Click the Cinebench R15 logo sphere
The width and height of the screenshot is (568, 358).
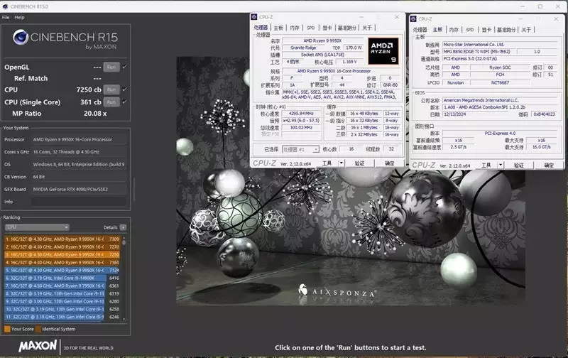[21, 37]
